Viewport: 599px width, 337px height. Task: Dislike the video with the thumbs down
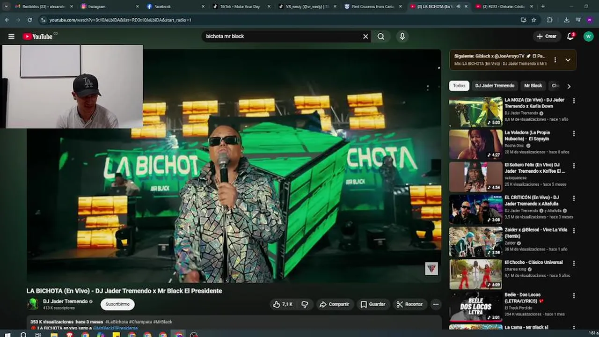305,304
